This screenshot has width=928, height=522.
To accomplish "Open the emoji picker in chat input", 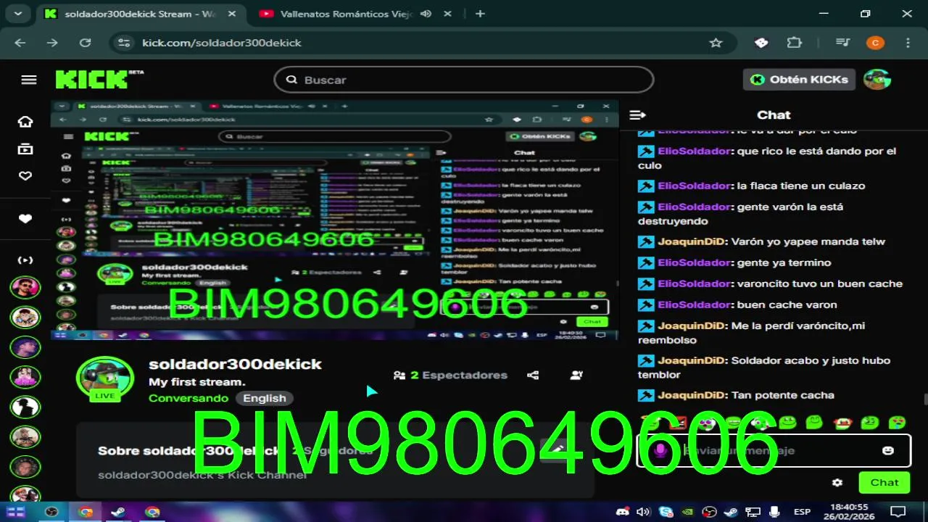I will pyautogui.click(x=887, y=450).
